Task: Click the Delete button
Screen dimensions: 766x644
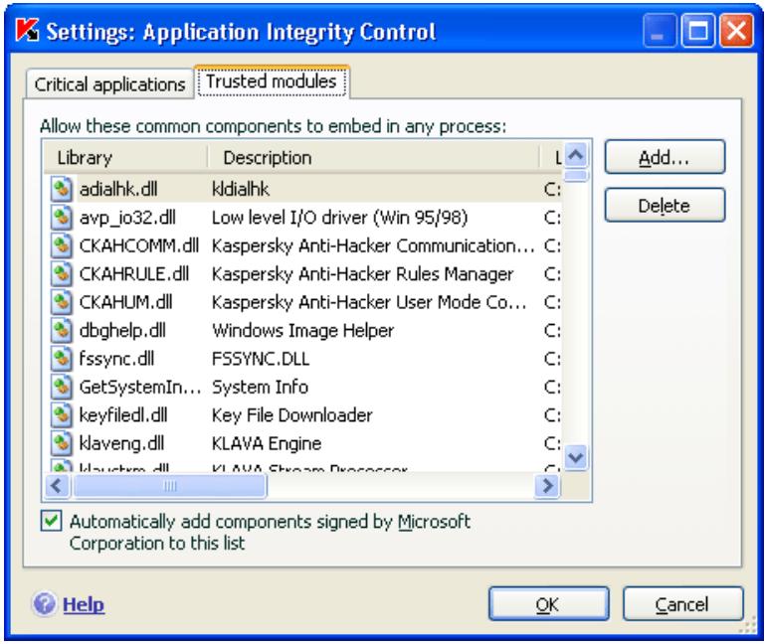Action: [x=665, y=206]
